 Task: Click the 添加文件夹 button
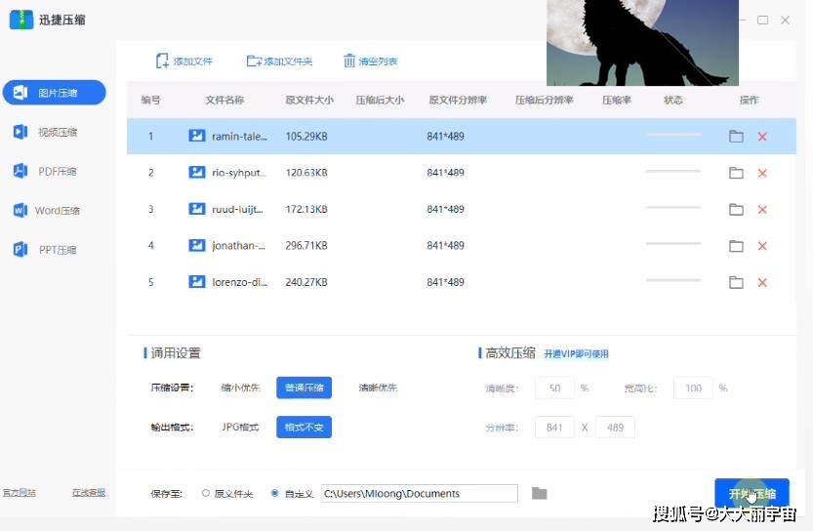pos(279,61)
